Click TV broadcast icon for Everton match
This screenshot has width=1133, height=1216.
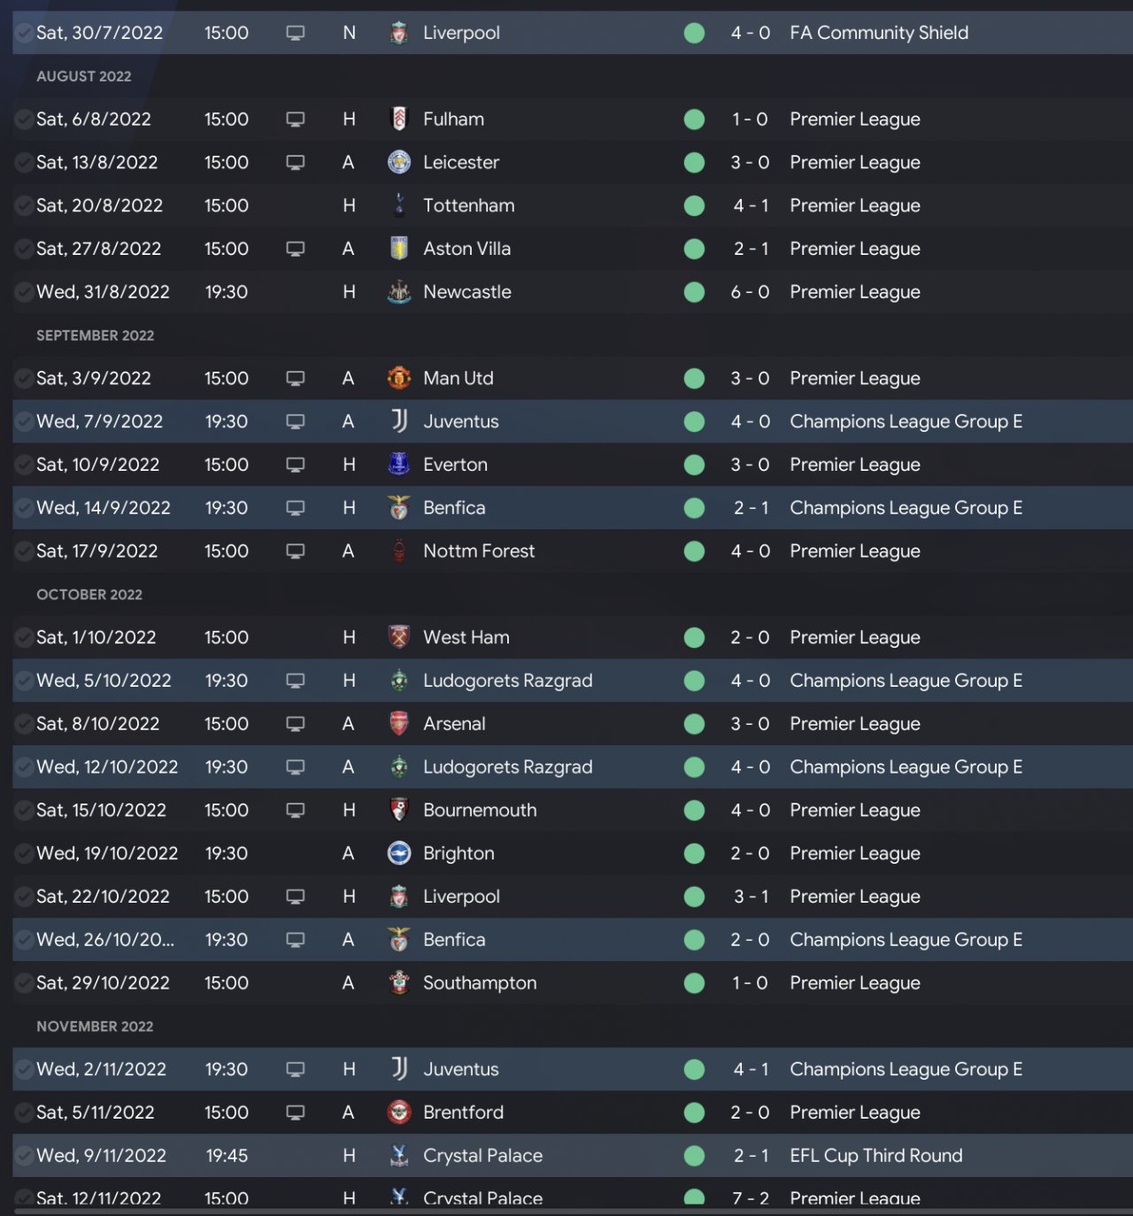tap(296, 465)
